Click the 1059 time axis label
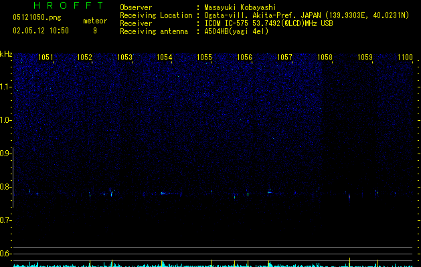 pyautogui.click(x=365, y=57)
